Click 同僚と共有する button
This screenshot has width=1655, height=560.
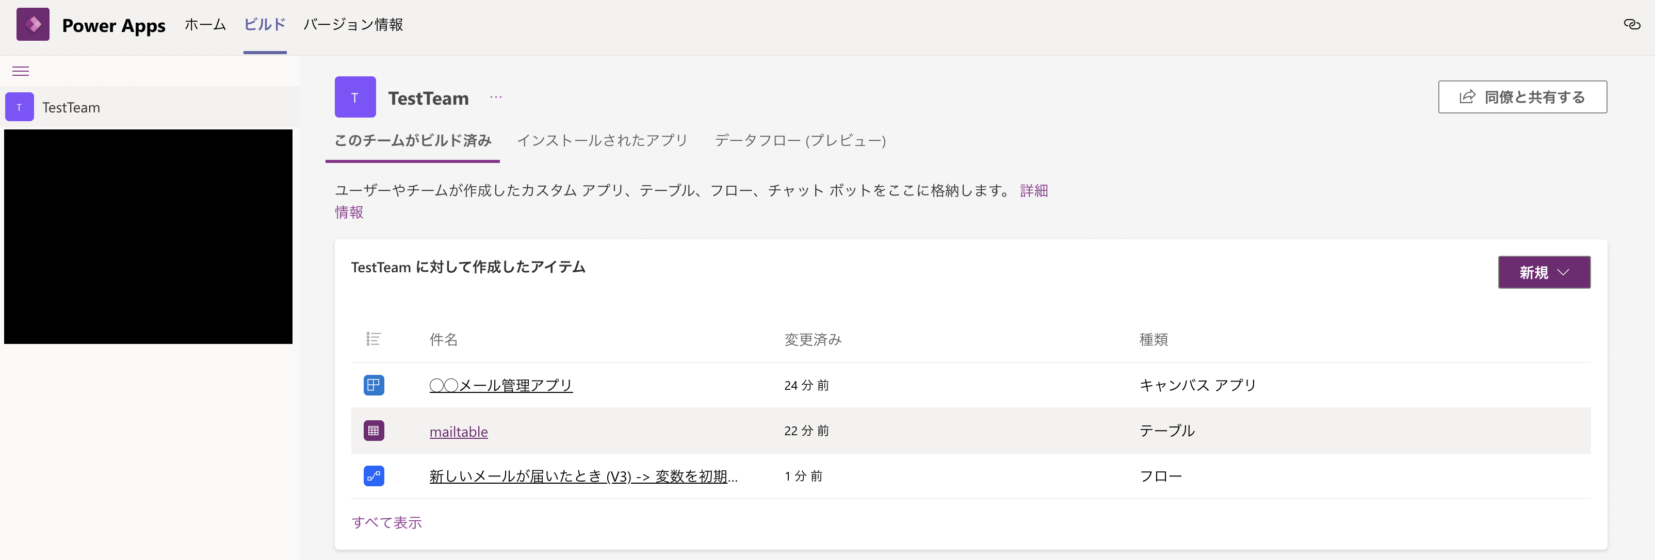click(1522, 97)
